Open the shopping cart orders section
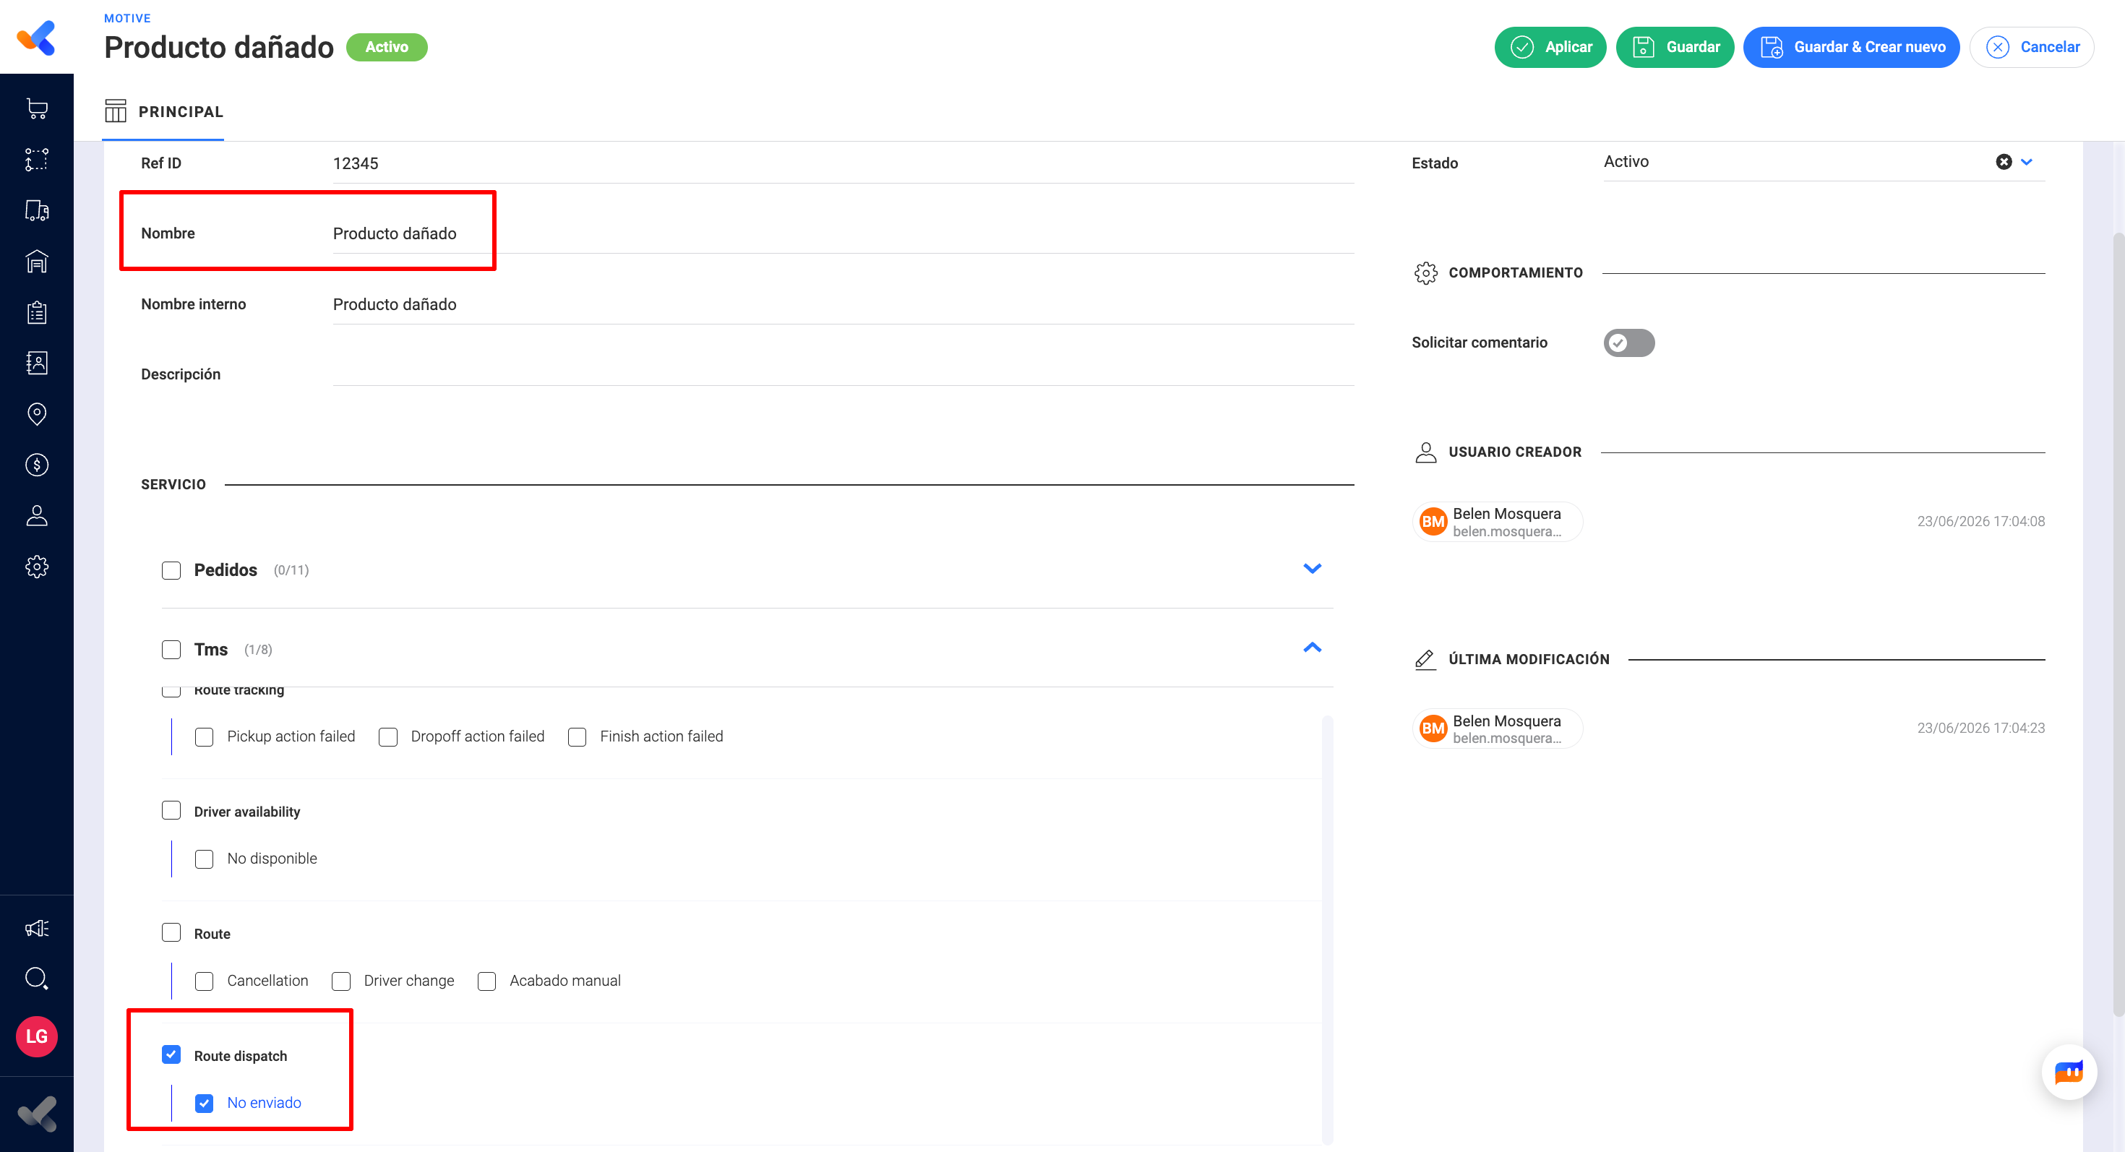This screenshot has width=2125, height=1152. 36,109
